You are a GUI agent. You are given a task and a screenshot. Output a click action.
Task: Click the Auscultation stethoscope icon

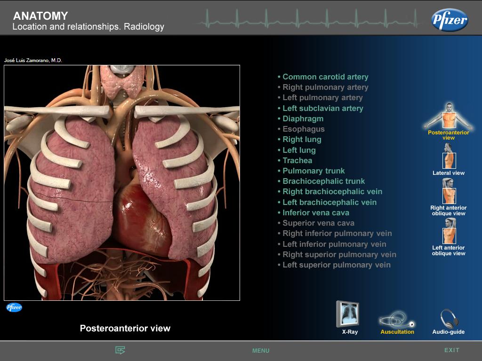[397, 320]
